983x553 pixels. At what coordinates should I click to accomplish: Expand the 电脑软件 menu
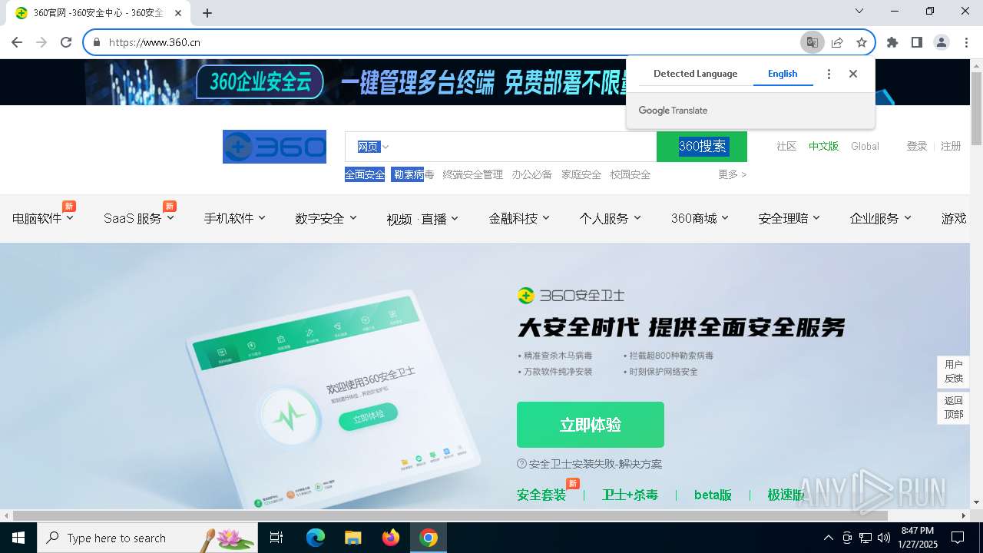tap(43, 218)
